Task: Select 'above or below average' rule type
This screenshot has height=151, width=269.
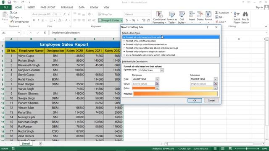Action: click(x=171, y=48)
